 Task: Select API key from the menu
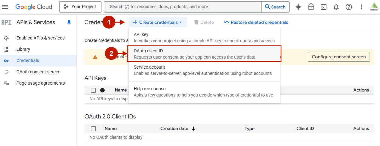coord(204,38)
